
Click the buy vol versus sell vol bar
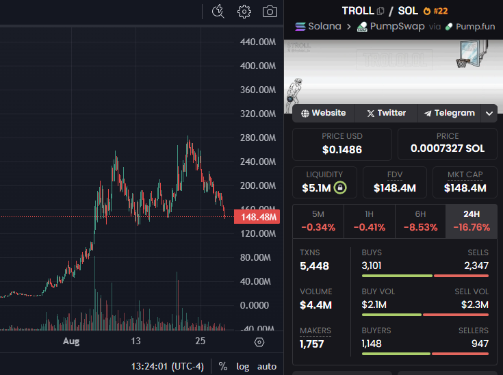pos(425,315)
